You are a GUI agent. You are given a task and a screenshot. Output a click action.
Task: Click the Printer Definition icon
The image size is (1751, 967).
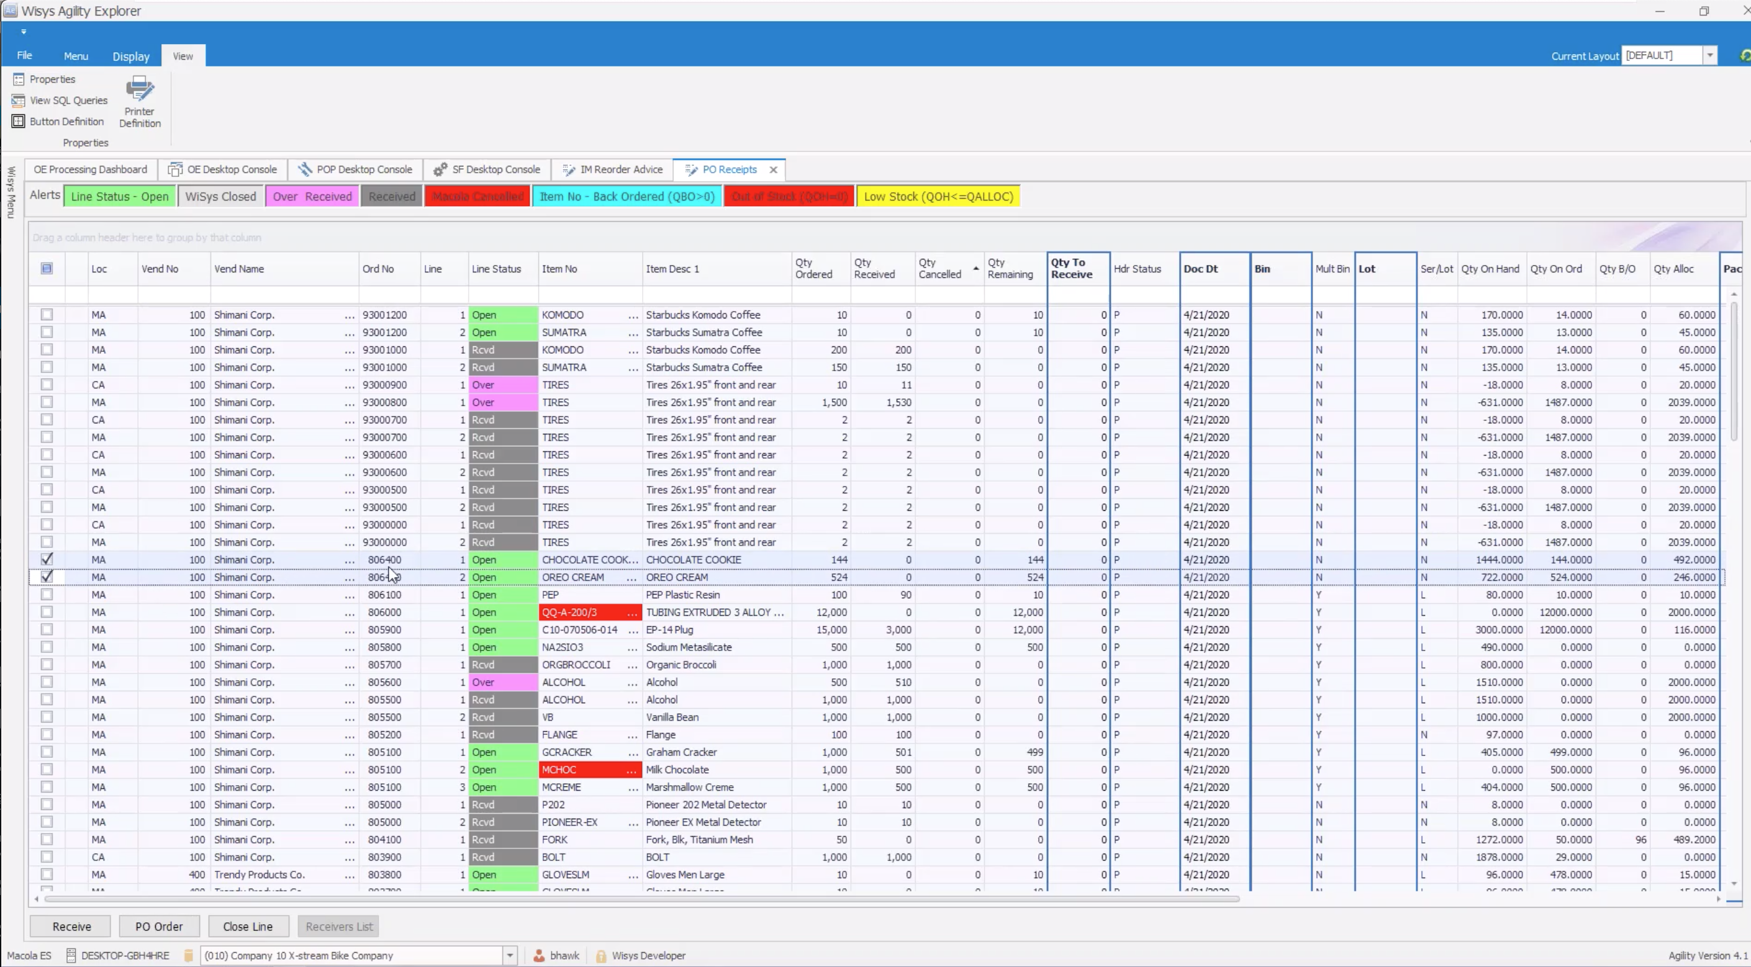coord(140,89)
